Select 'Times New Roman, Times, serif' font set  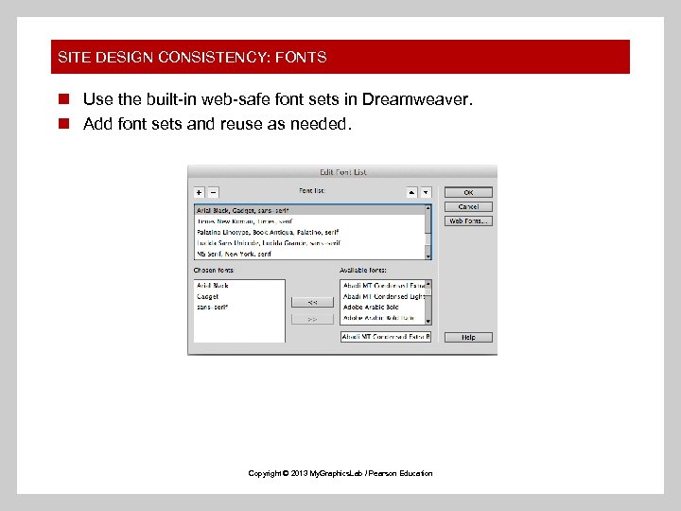pos(309,221)
